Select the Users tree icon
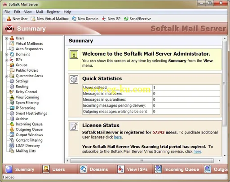The image size is (230, 182). 12,38
